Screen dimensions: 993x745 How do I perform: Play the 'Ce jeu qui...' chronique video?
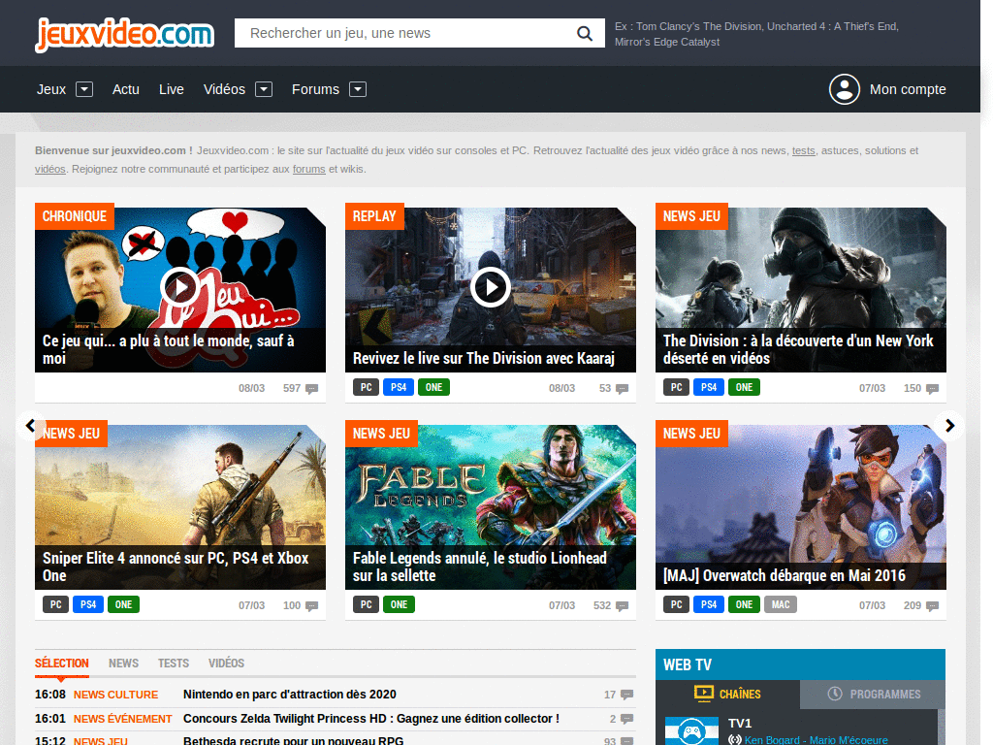(179, 287)
